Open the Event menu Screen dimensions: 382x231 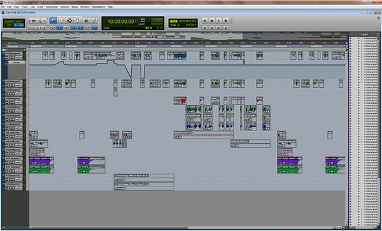point(40,7)
